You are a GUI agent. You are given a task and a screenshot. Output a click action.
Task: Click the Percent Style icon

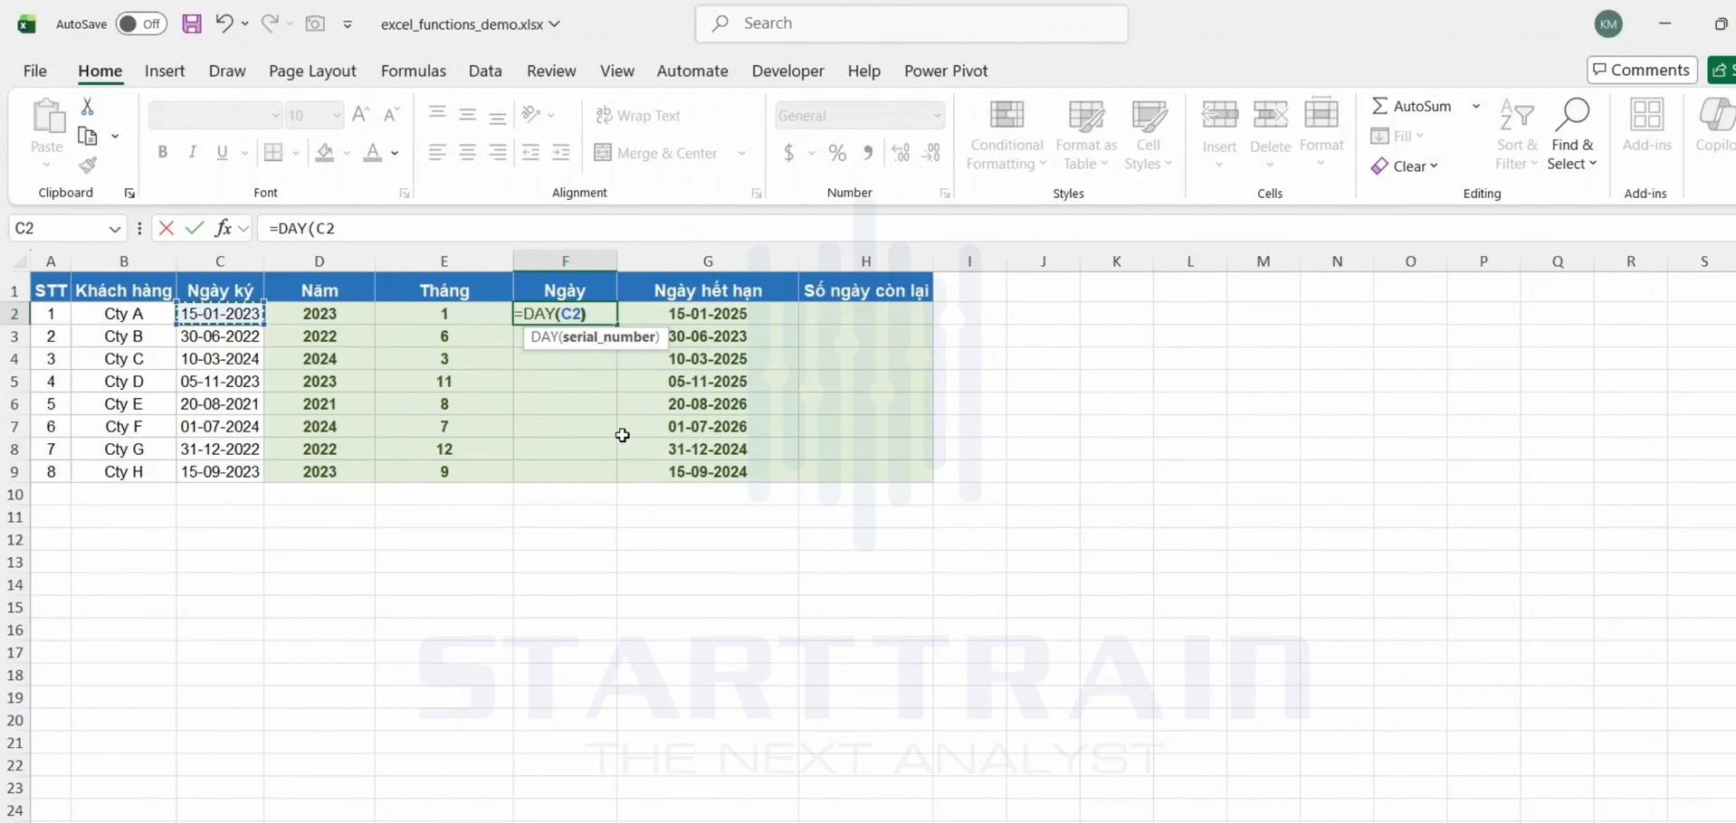coord(837,153)
